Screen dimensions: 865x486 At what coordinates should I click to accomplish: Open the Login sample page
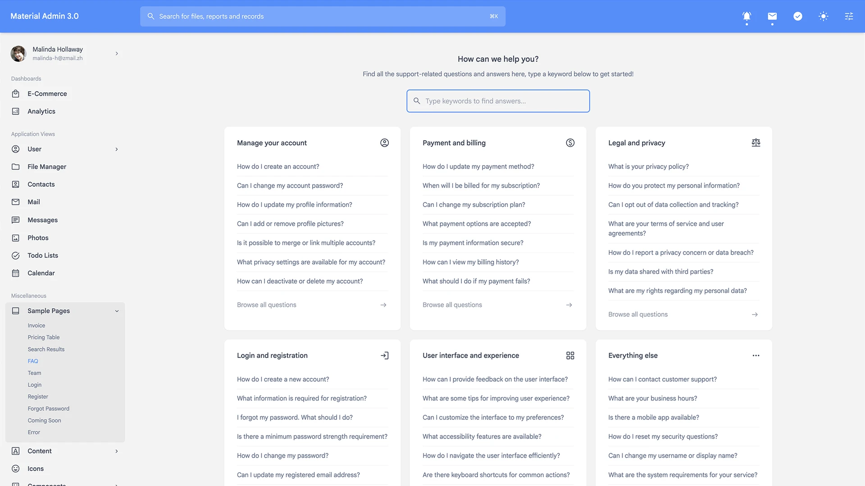[x=34, y=385]
